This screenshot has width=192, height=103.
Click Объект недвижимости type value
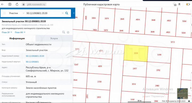pos(39,45)
